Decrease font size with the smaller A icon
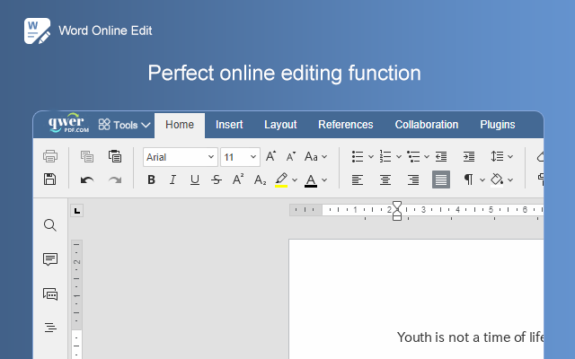 pos(291,157)
